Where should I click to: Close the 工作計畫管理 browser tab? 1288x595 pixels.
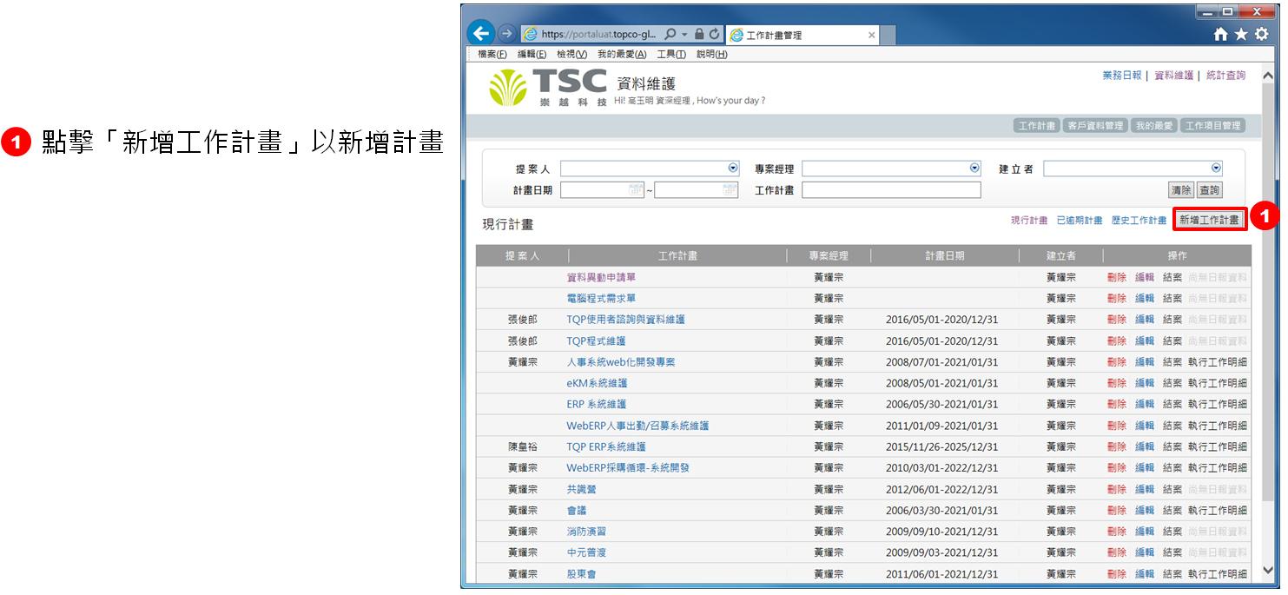click(871, 36)
